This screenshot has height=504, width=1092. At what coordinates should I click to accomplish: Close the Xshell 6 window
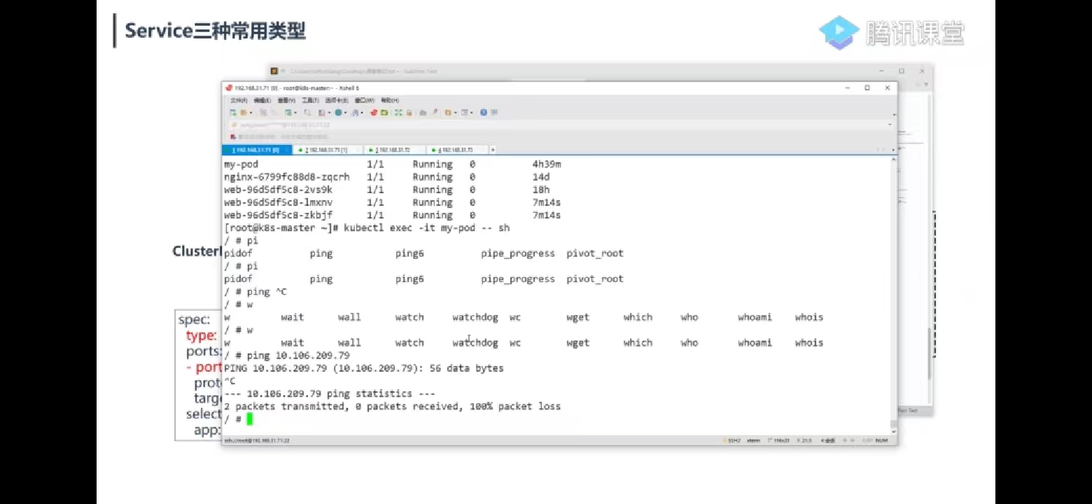click(887, 87)
